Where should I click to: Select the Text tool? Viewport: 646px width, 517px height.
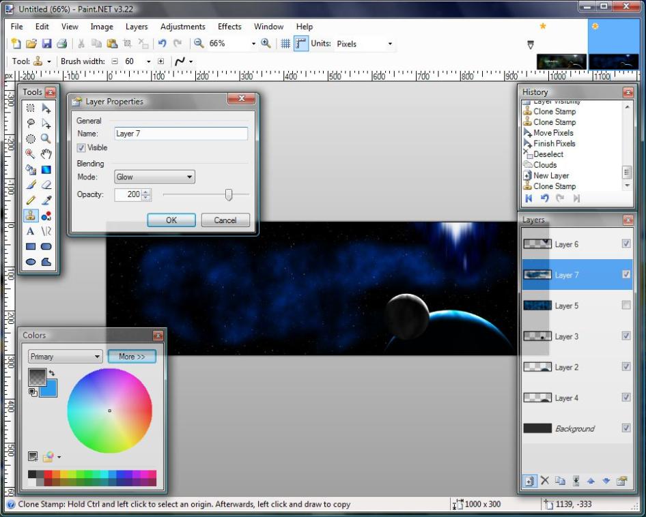point(31,231)
